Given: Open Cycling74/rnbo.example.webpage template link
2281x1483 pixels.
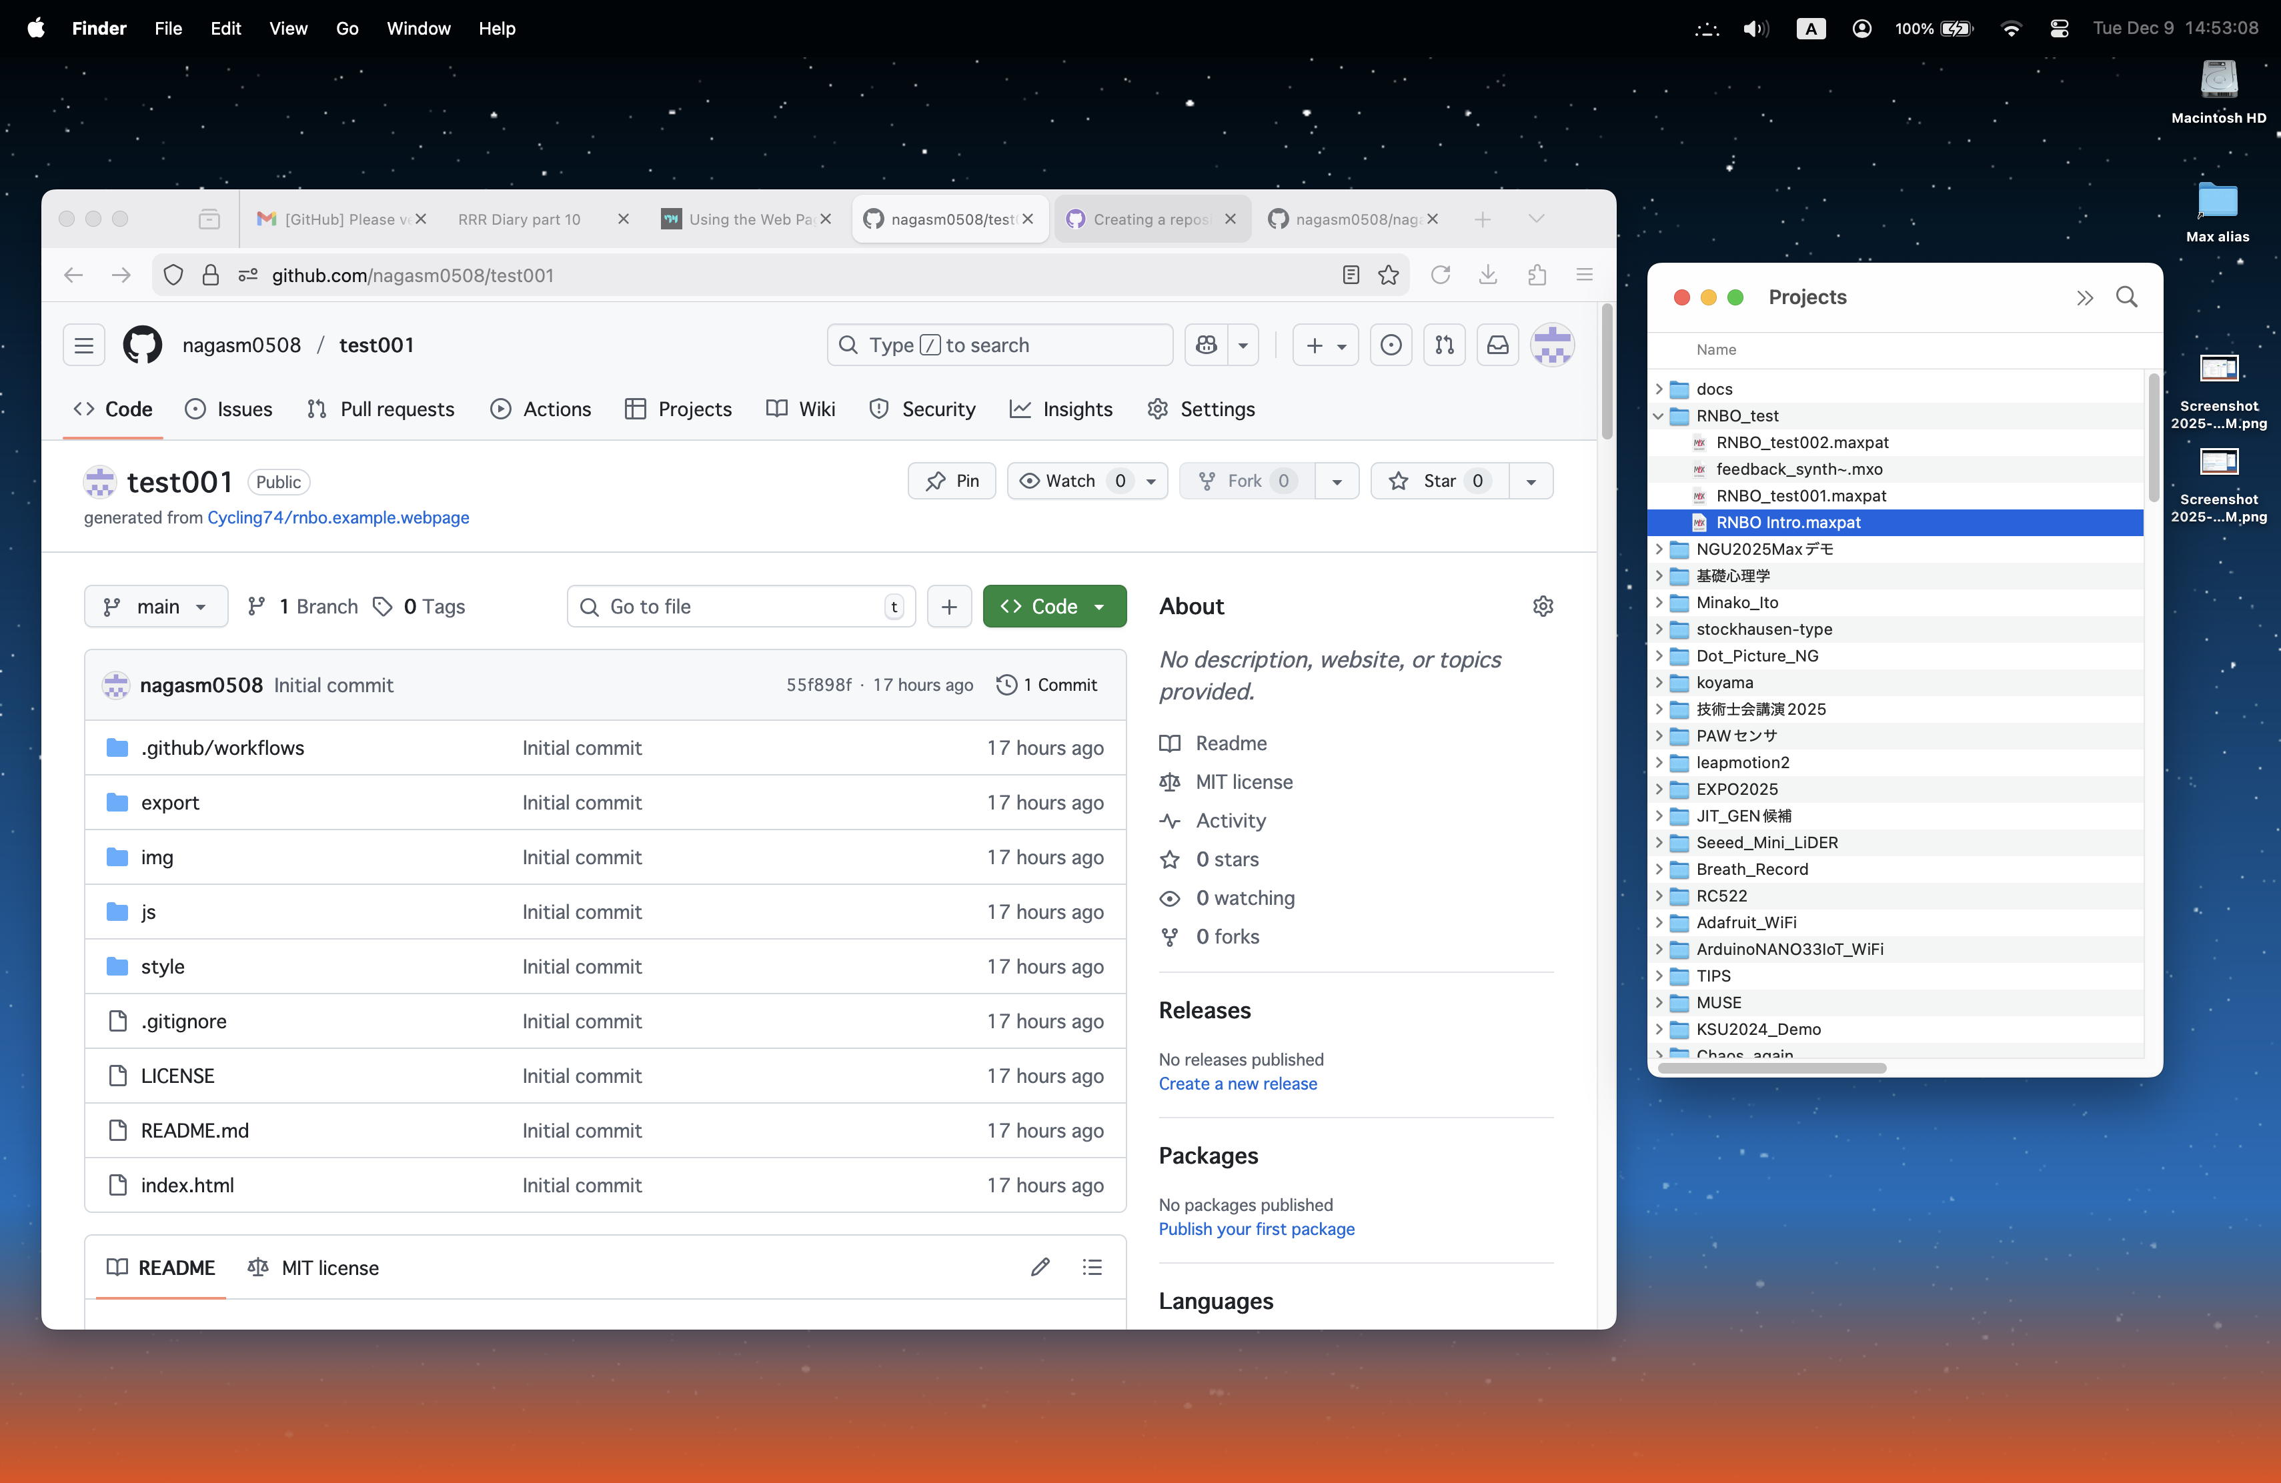Looking at the screenshot, I should click(337, 517).
